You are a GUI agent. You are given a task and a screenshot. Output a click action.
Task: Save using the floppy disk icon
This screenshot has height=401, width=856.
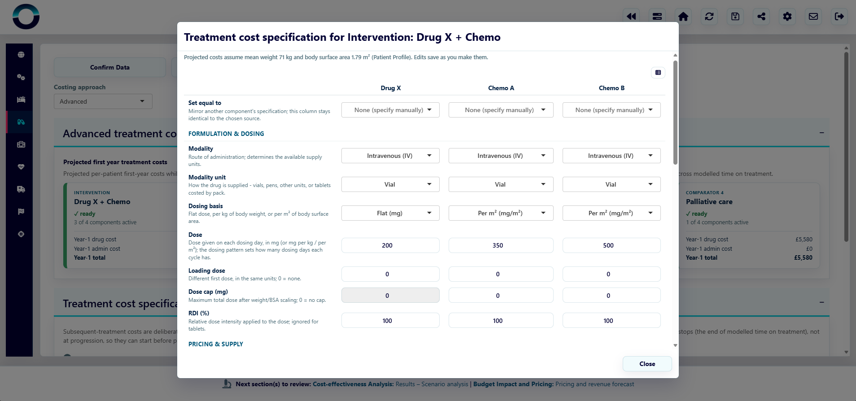(735, 17)
